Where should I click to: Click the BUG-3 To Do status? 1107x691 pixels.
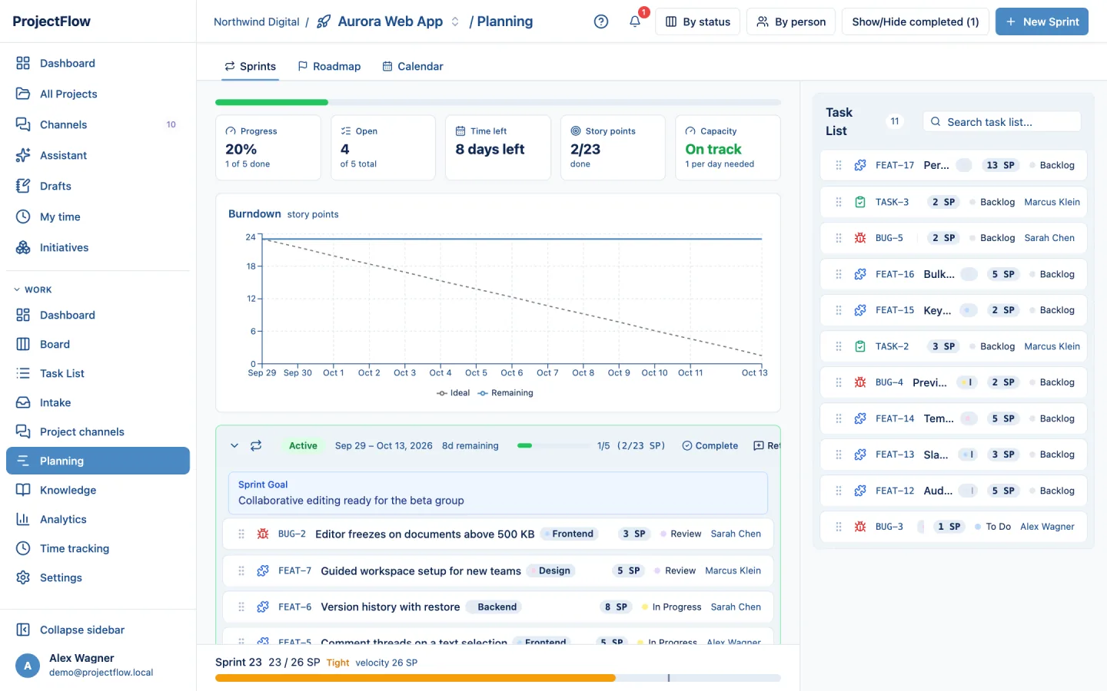point(992,527)
